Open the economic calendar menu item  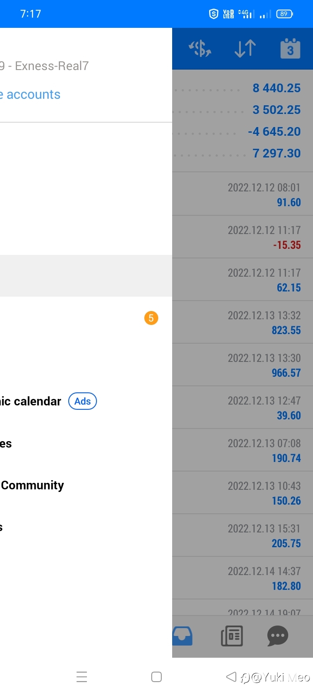pos(30,401)
